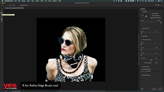Collapse the Output Settings section

coord(141,66)
